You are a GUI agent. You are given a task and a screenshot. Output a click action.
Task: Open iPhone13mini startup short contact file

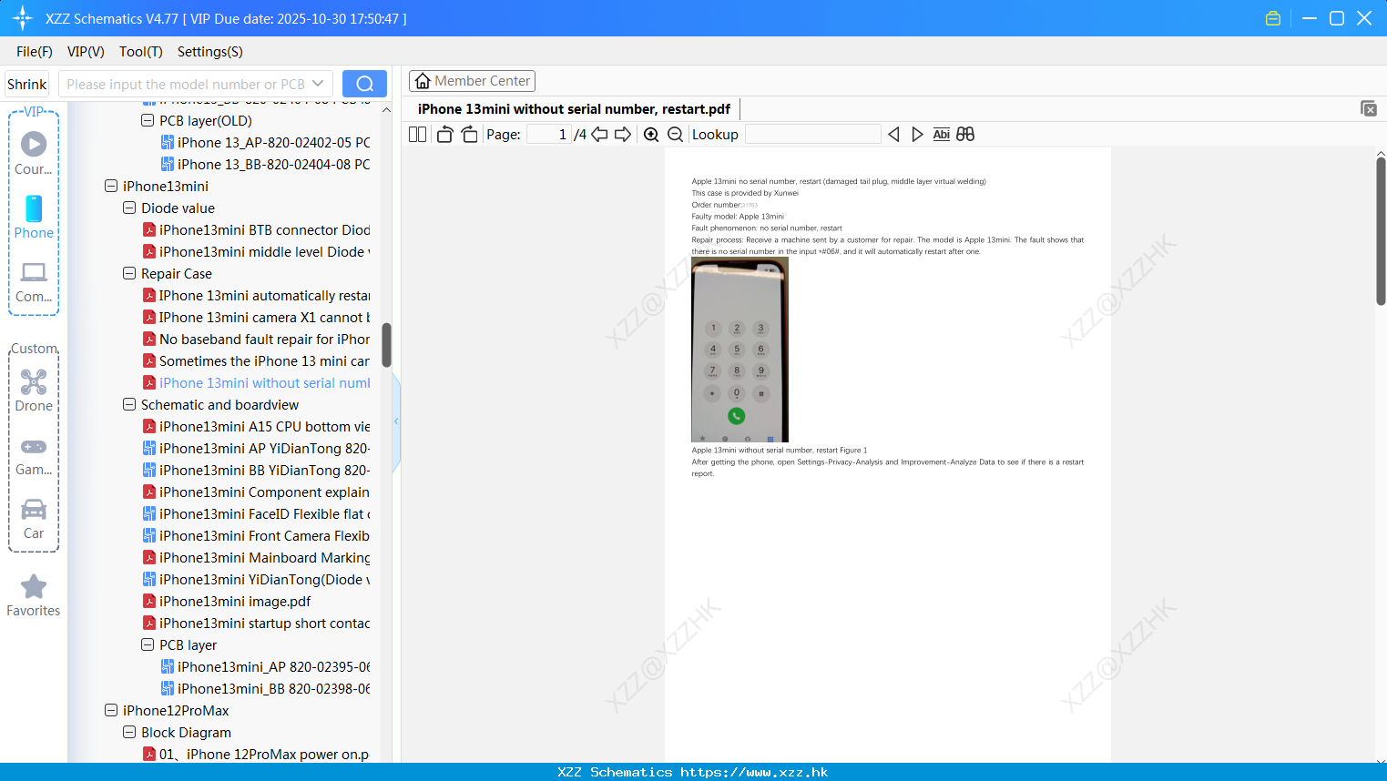[257, 623]
